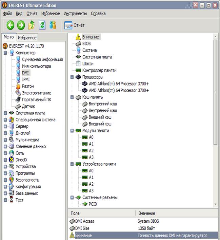Select A2 under Модули памяти
Screen dimensions: 220x240
coord(91,150)
